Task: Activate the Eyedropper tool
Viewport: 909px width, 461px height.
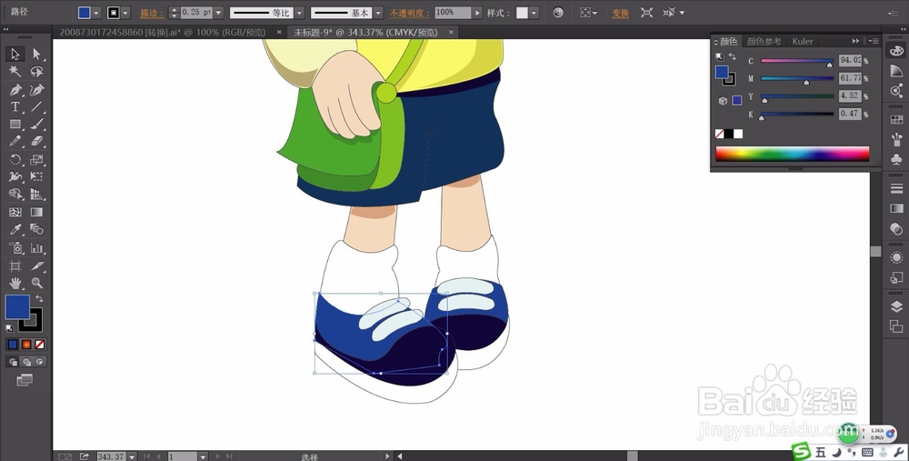Action: (x=15, y=230)
